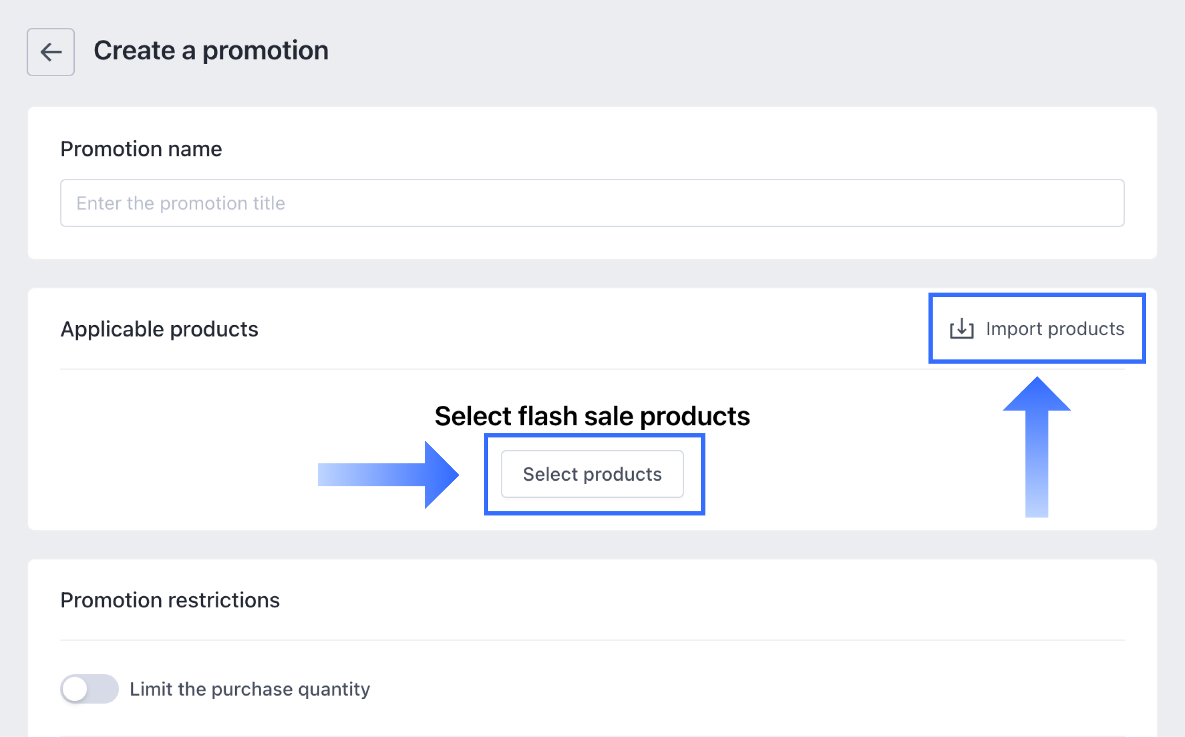Focus the Enter the promotion title field
This screenshot has width=1185, height=737.
tap(592, 203)
